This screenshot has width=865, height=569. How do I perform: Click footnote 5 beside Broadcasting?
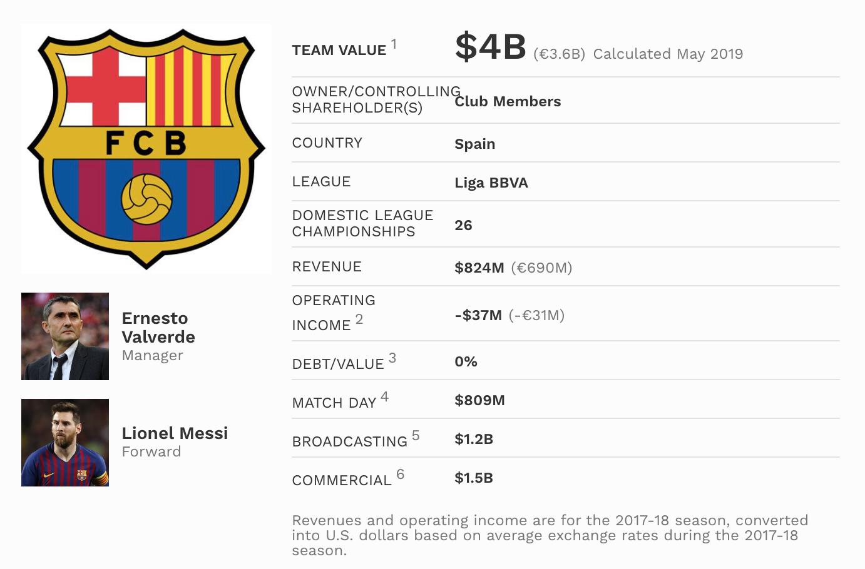point(416,436)
